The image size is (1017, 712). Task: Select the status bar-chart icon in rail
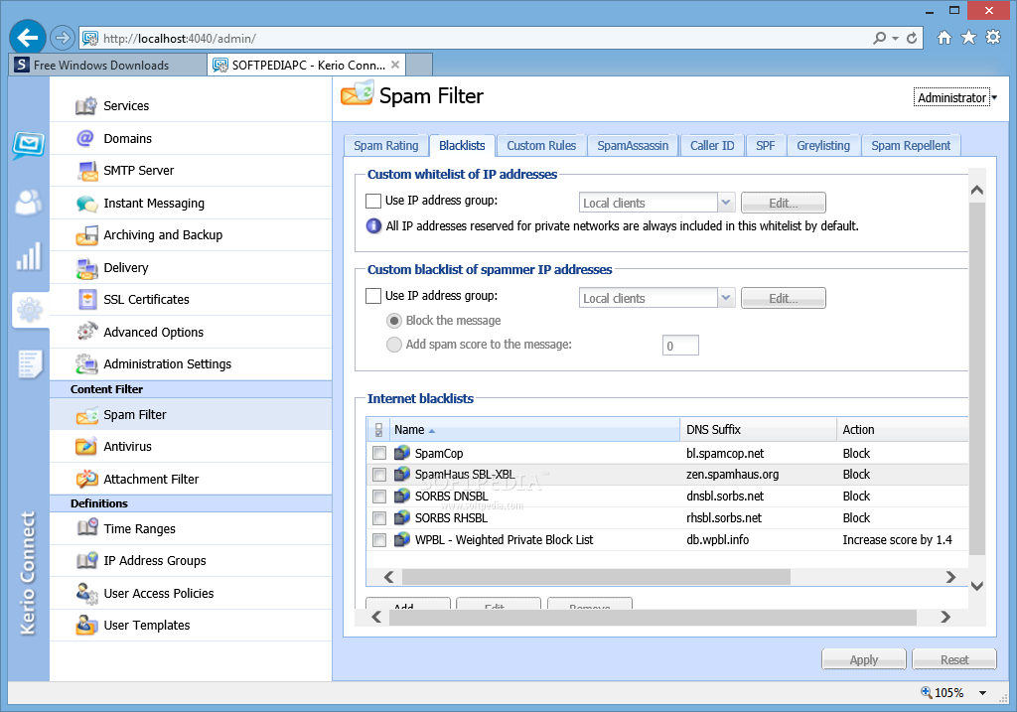tap(29, 256)
